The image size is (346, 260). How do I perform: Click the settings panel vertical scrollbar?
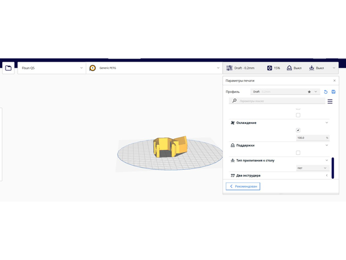[x=332, y=166]
